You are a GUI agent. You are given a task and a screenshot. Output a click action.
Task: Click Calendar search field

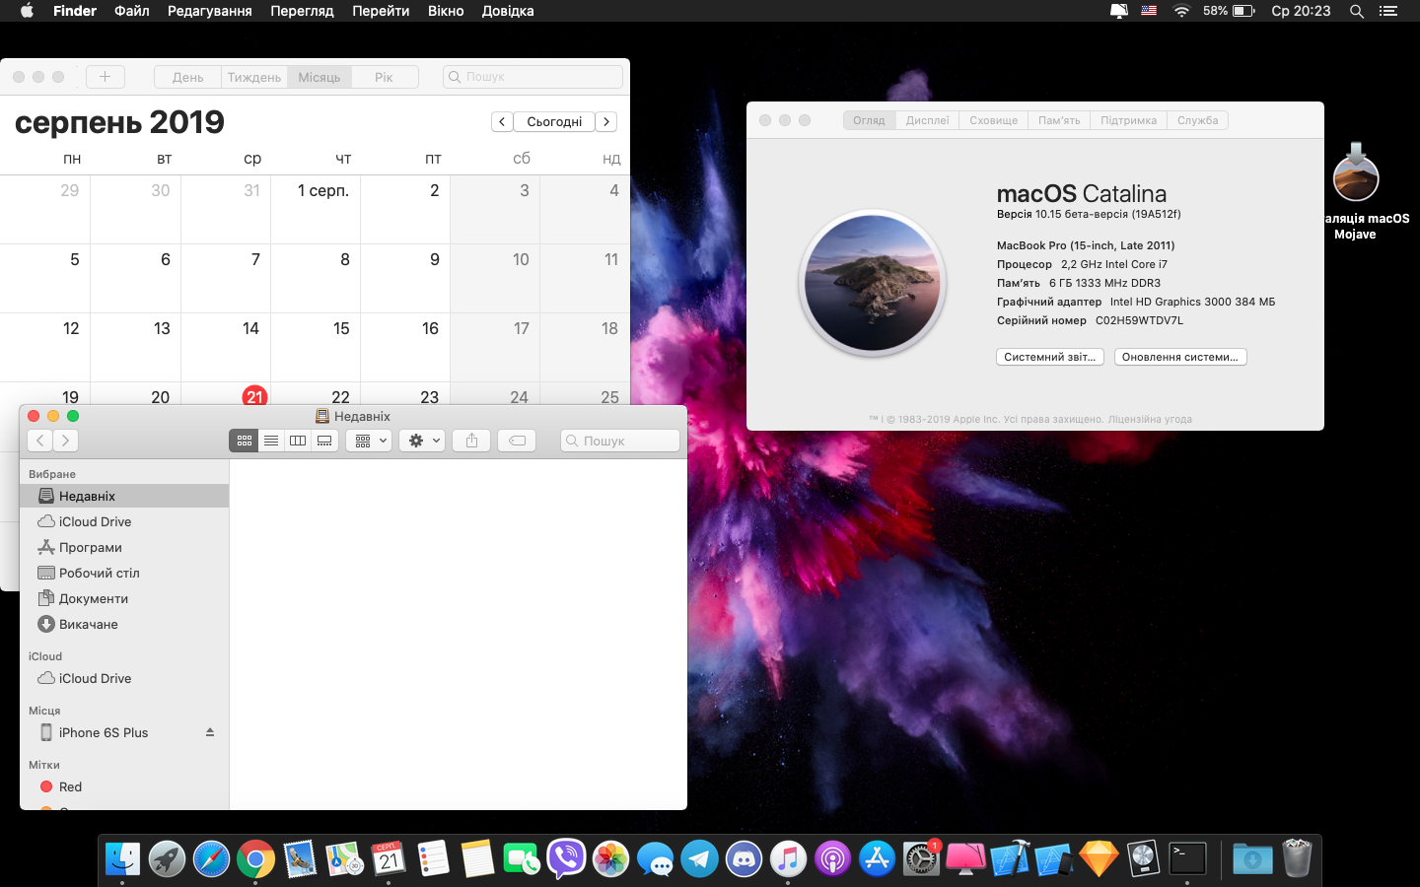[x=532, y=76]
